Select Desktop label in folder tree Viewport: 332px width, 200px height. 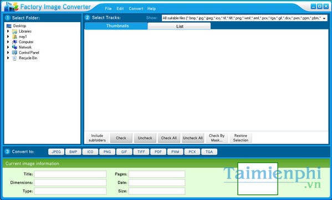(20, 26)
